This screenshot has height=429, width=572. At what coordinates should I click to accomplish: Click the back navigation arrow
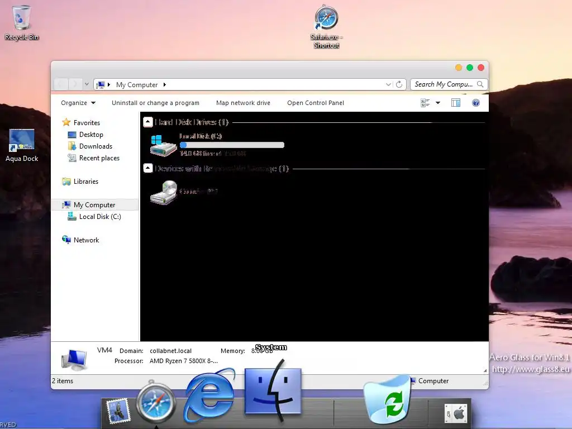click(x=61, y=84)
